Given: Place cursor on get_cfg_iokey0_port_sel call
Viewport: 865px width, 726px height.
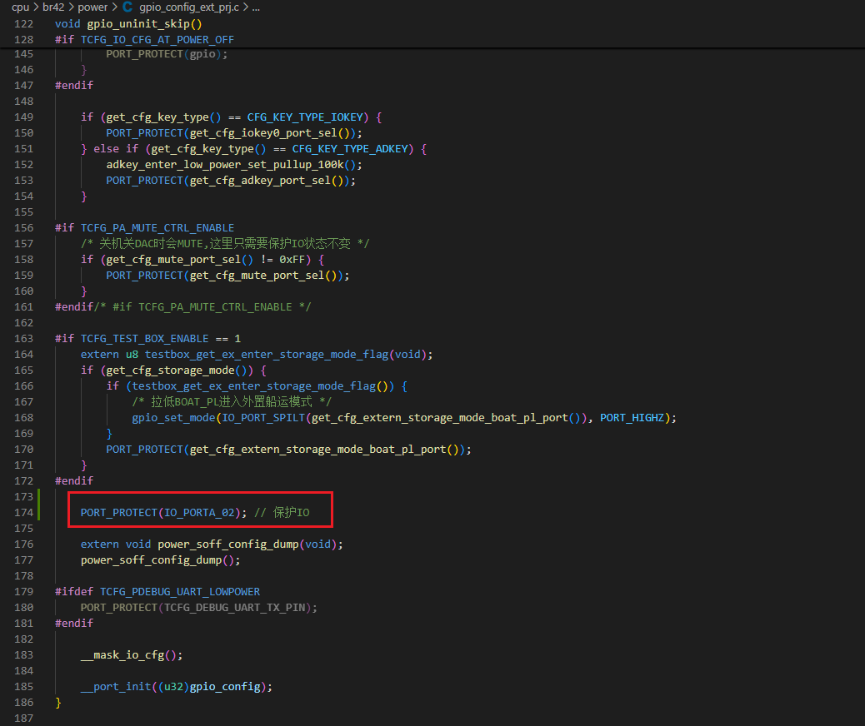Looking at the screenshot, I should click(x=263, y=133).
